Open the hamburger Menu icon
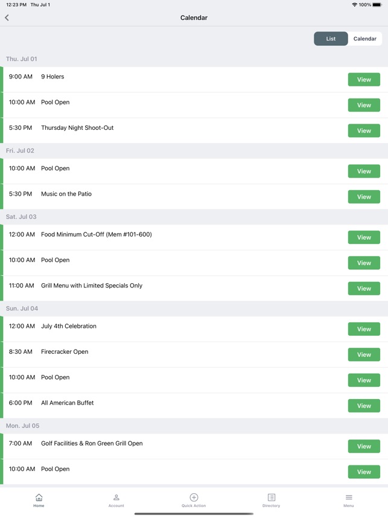Screen dimensions: 388x518 pyautogui.click(x=349, y=497)
